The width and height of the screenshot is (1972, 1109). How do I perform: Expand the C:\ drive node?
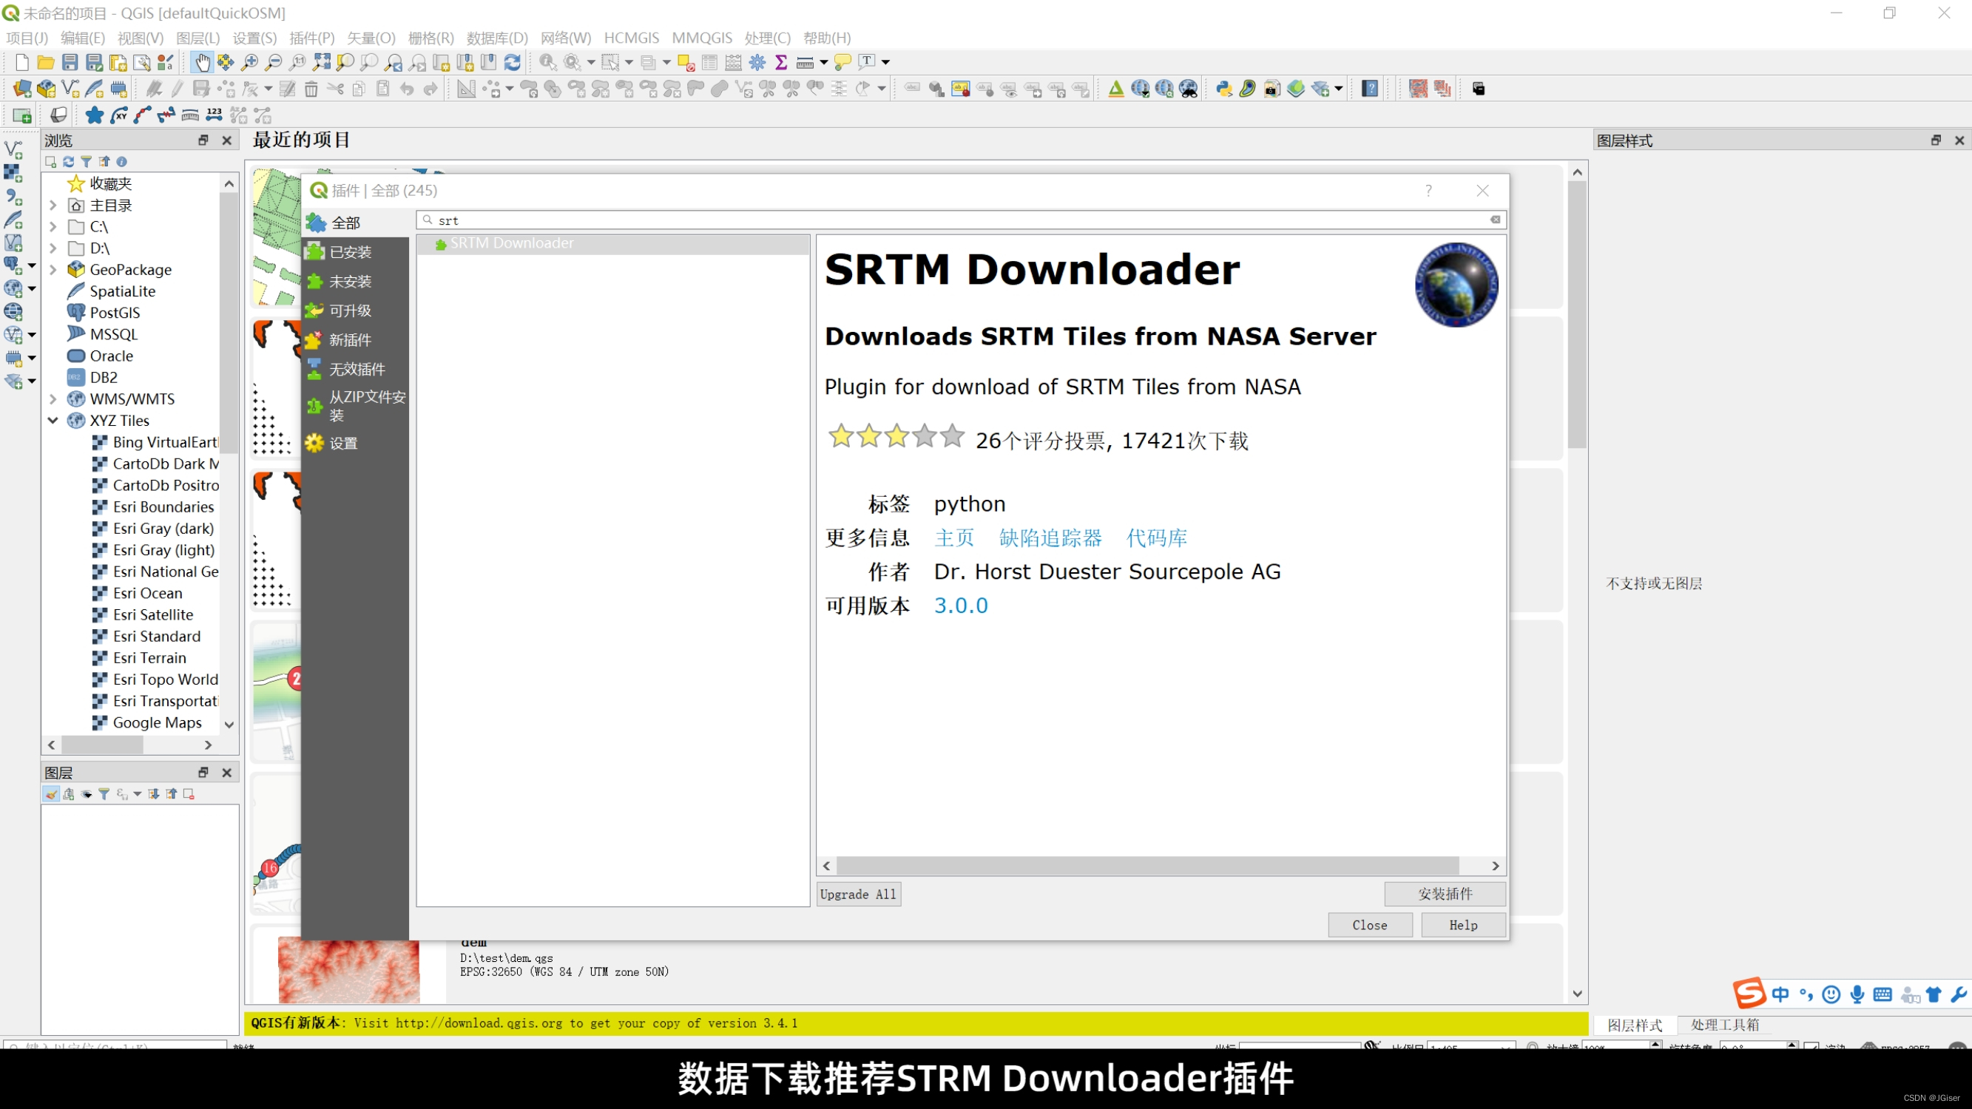(x=53, y=226)
